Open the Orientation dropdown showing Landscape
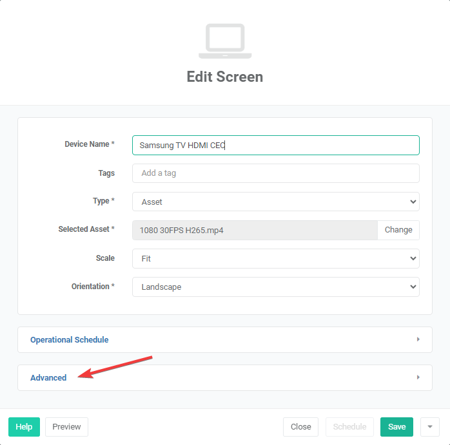Viewport: 450px width, 445px height. pyautogui.click(x=275, y=287)
